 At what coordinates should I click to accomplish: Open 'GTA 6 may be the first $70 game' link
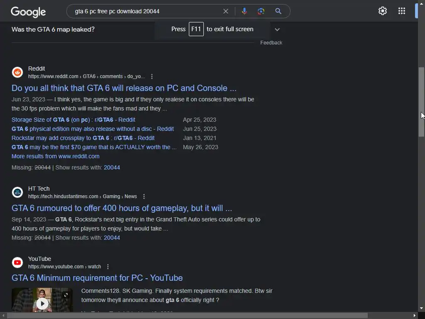pos(94,147)
